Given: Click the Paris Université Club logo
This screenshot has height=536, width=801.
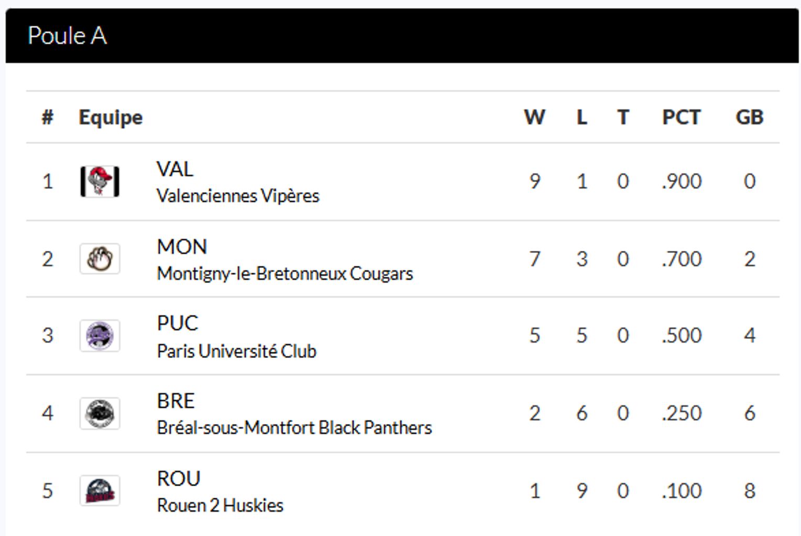Looking at the screenshot, I should click(x=100, y=336).
